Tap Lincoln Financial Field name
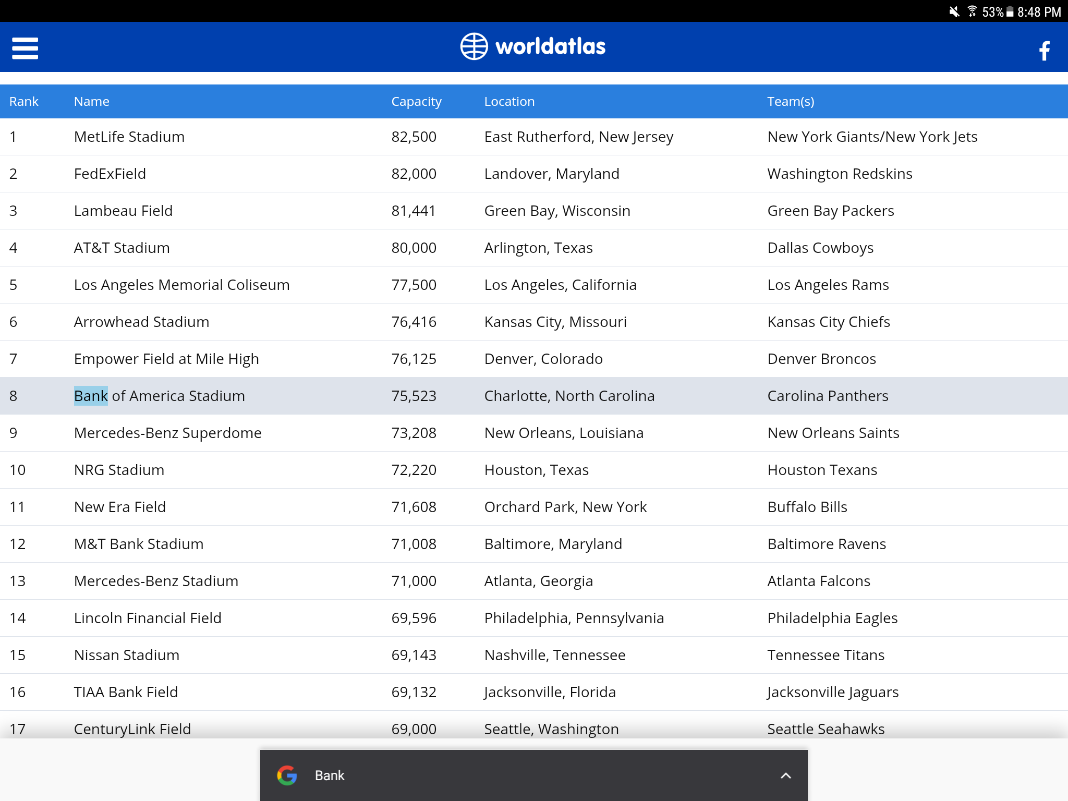The height and width of the screenshot is (801, 1068). [x=148, y=618]
